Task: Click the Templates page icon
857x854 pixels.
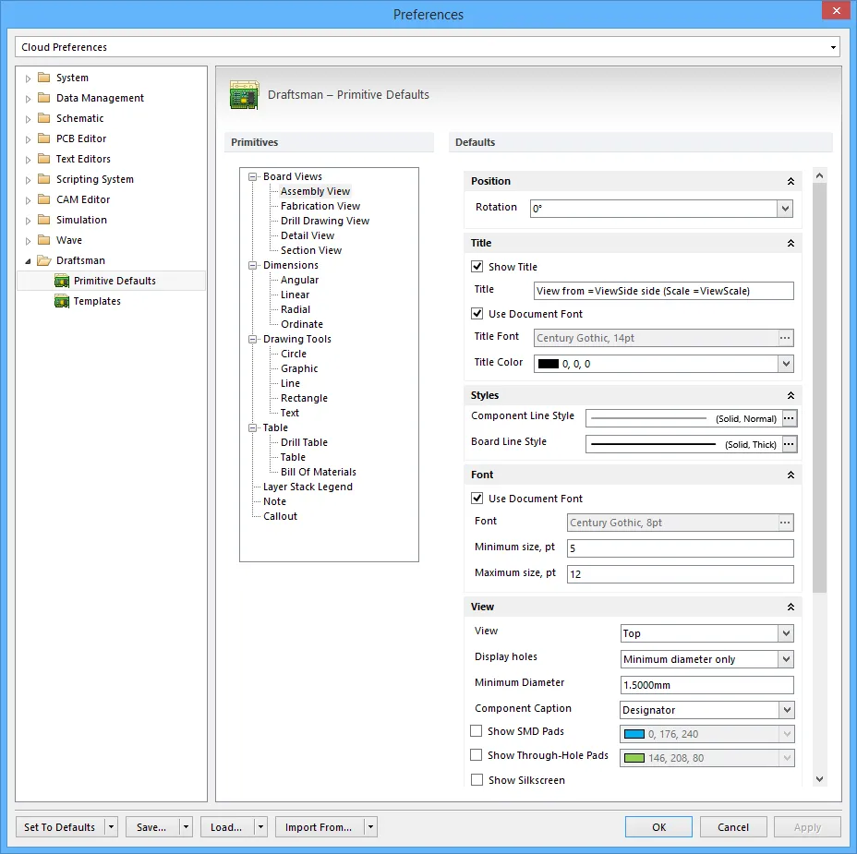Action: coord(62,301)
